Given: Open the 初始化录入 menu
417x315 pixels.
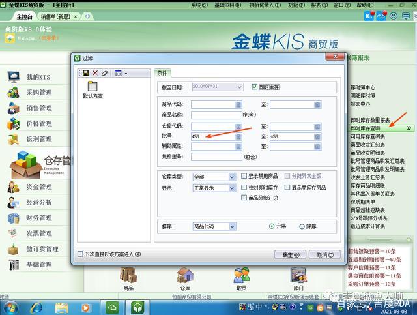Looking at the screenshot, I should click(265, 5).
